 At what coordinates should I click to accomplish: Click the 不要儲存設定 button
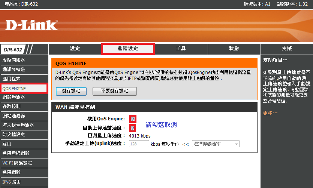point(115,91)
